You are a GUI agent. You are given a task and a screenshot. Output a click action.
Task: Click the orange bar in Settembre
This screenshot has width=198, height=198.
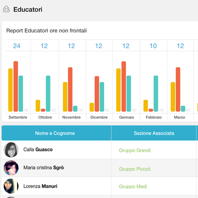(16, 86)
